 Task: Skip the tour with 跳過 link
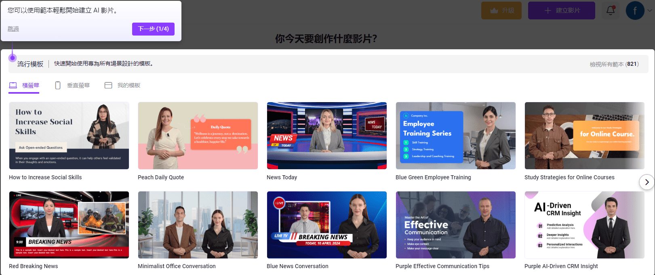13,29
